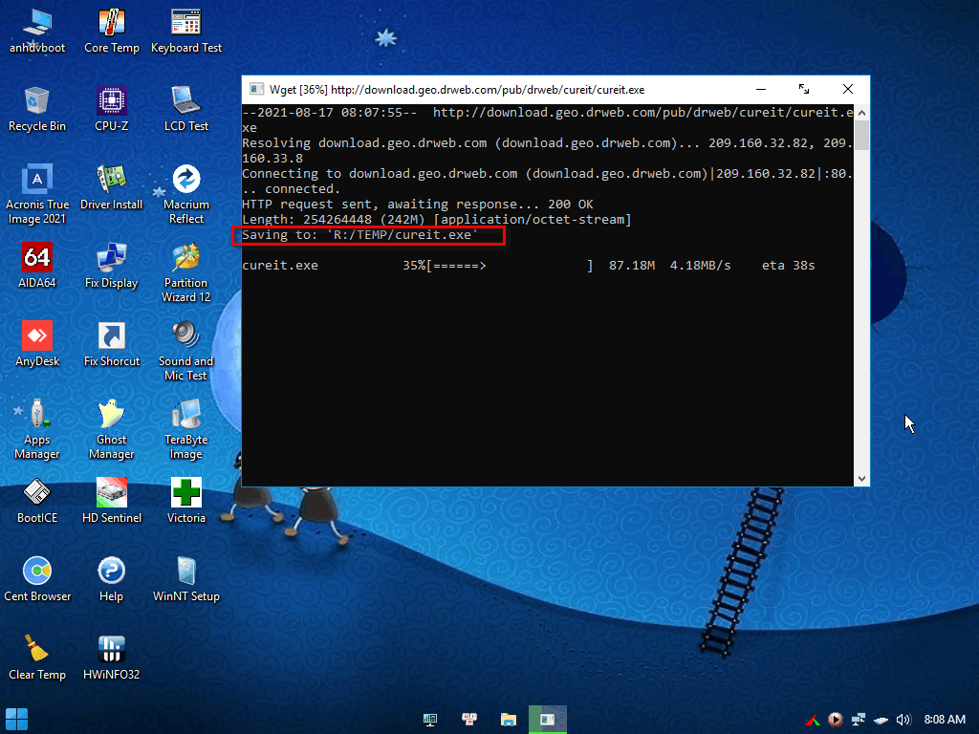Click the 'Length: 254264448 (242M)' text line
This screenshot has height=734, width=979.
(x=436, y=220)
